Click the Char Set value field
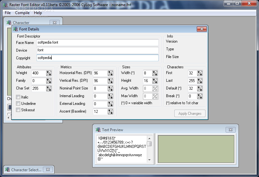Screen dimensions: 259x177 tap(39, 88)
